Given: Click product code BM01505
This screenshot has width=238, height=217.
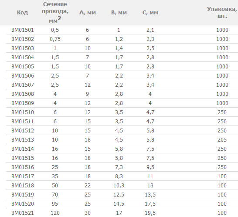Looking at the screenshot, I should [23, 67].
